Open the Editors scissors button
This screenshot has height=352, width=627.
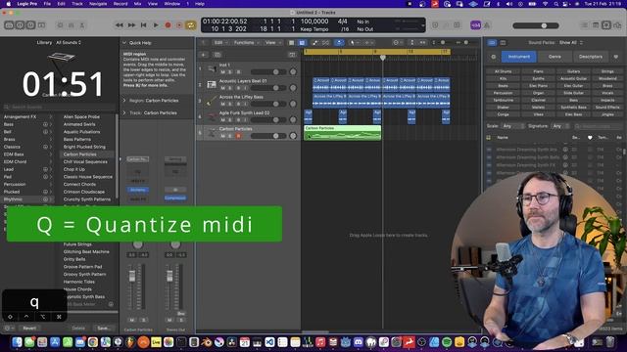point(82,25)
